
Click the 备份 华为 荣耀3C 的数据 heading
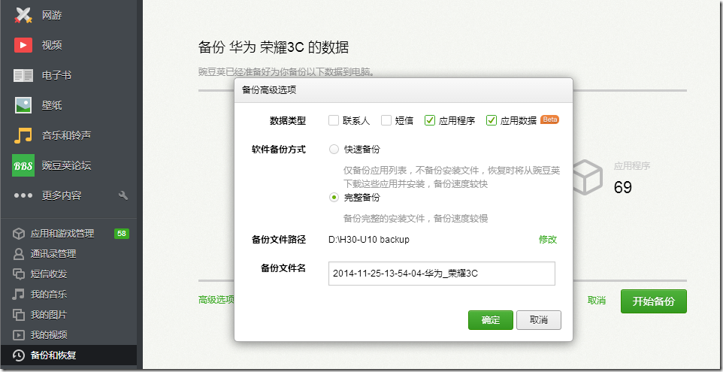pos(274,47)
